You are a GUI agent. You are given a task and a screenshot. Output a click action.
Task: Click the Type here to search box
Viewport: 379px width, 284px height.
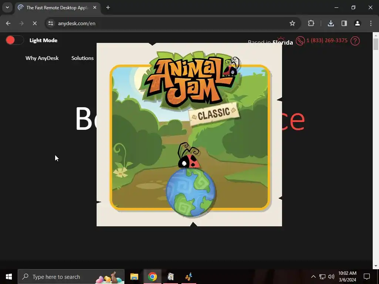[71, 277]
